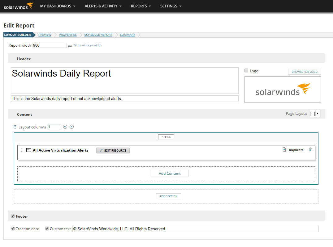The width and height of the screenshot is (333, 247).
Task: Delete resource with trash can icon
Action: pyautogui.click(x=310, y=149)
